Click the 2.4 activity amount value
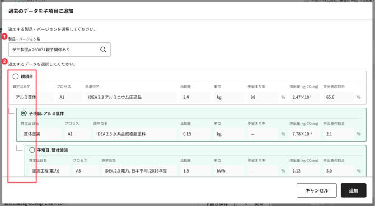The image size is (375, 206). click(195, 97)
